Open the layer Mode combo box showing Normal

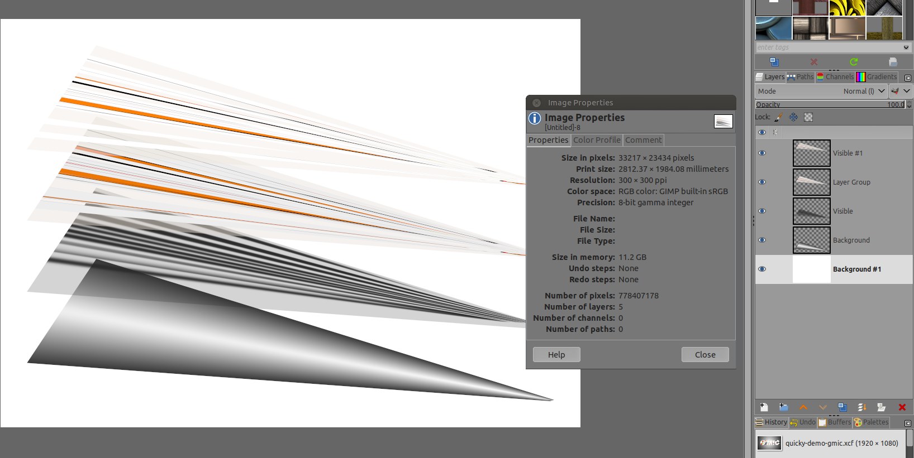point(821,91)
